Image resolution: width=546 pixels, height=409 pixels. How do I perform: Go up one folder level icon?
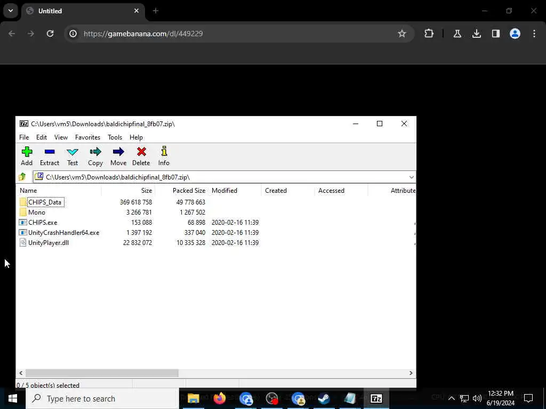coord(22,177)
